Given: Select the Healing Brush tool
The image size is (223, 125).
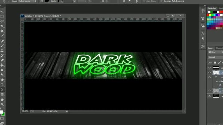Looking at the screenshot, I should (2, 41).
